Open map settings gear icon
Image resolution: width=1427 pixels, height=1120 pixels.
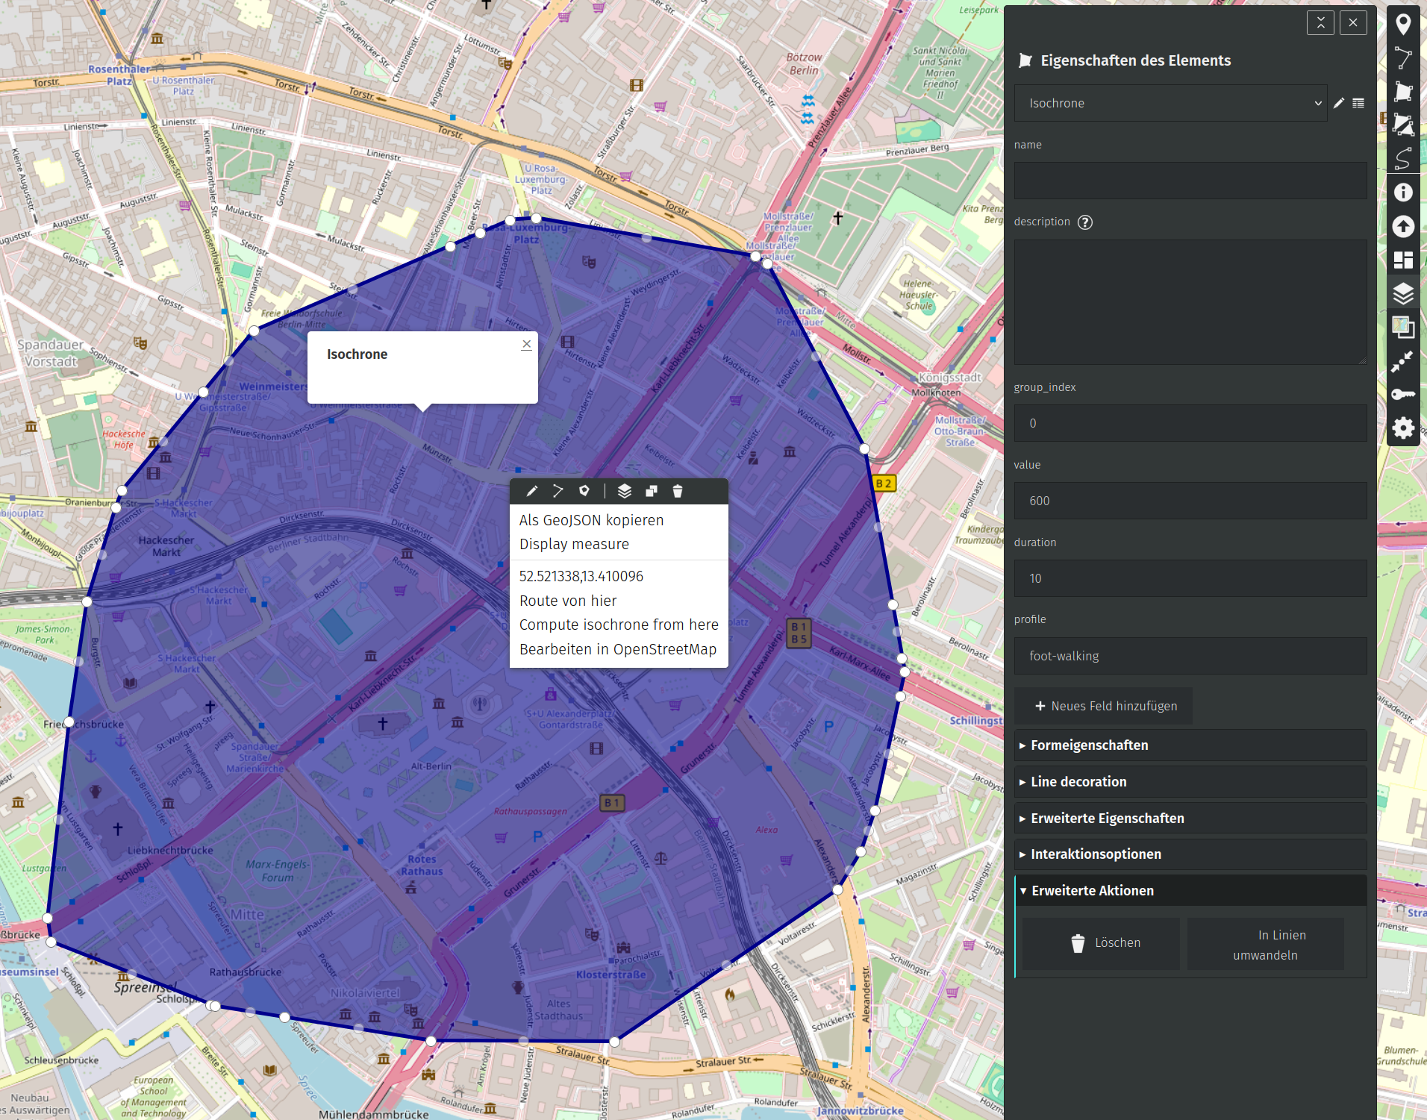click(x=1403, y=428)
